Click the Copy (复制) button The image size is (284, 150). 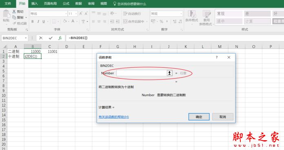pos(18,18)
